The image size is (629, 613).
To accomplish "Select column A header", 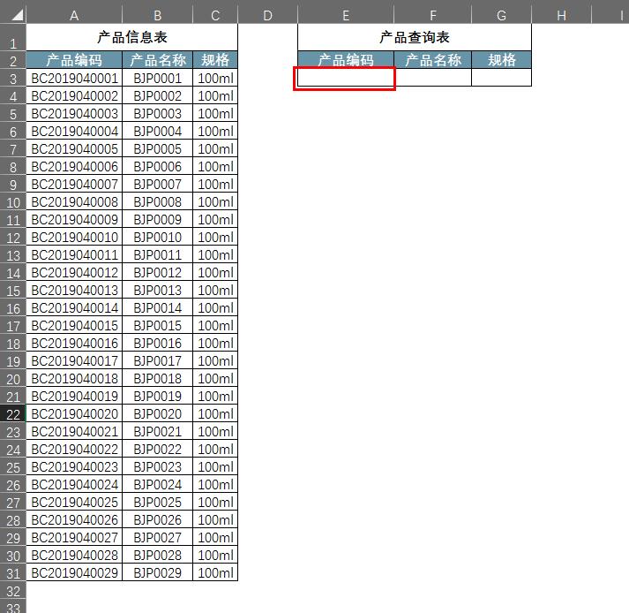I will [x=74, y=15].
